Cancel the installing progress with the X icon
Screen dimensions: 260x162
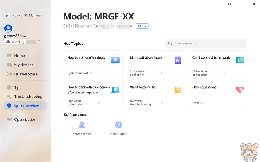[x=39, y=42]
